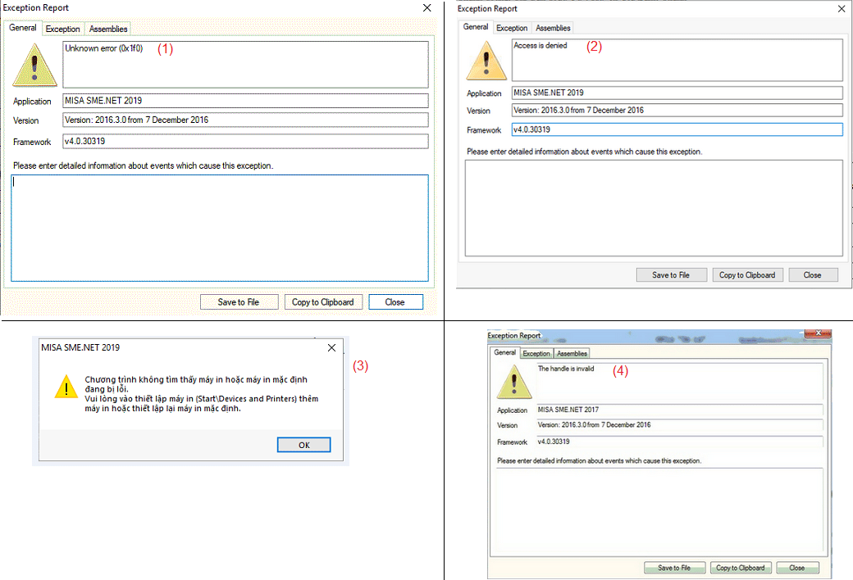The height and width of the screenshot is (580, 853).
Task: Click the warning icon in the Unknown error dialog
Action: pyautogui.click(x=34, y=66)
